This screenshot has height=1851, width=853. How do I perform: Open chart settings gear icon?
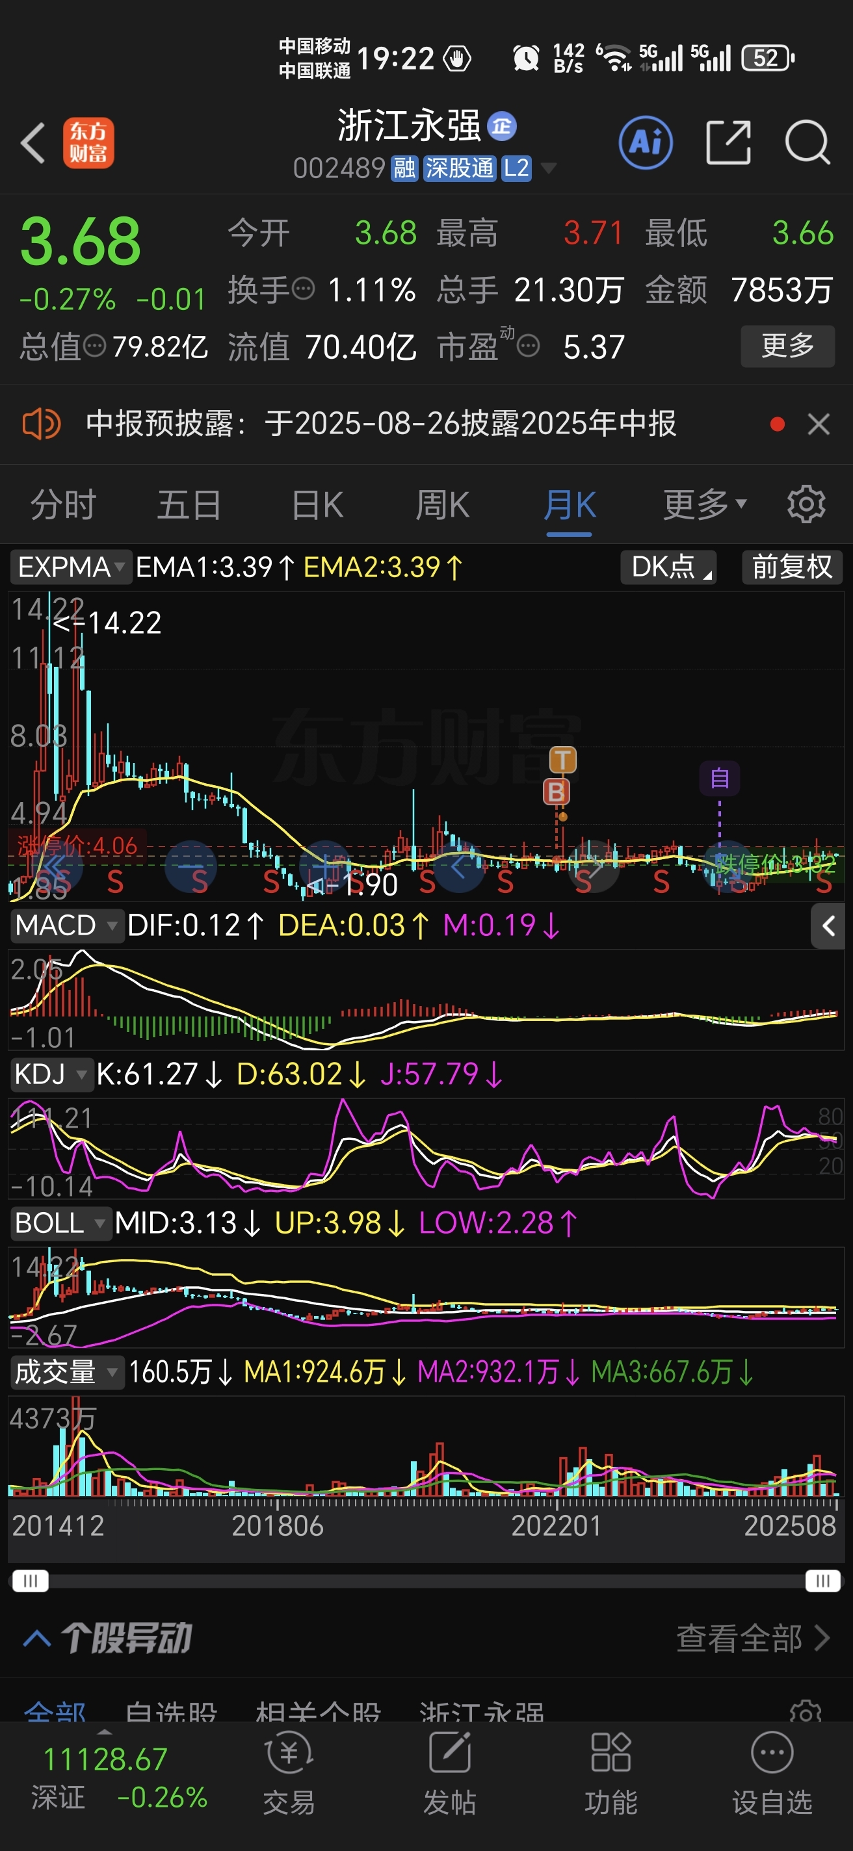point(806,504)
